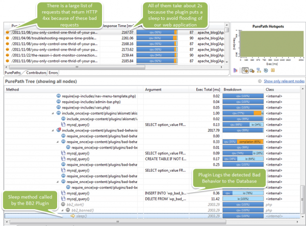306x226 pixels.
Task: Click the gray icon next to bb2_banned()
Action: tap(68, 210)
